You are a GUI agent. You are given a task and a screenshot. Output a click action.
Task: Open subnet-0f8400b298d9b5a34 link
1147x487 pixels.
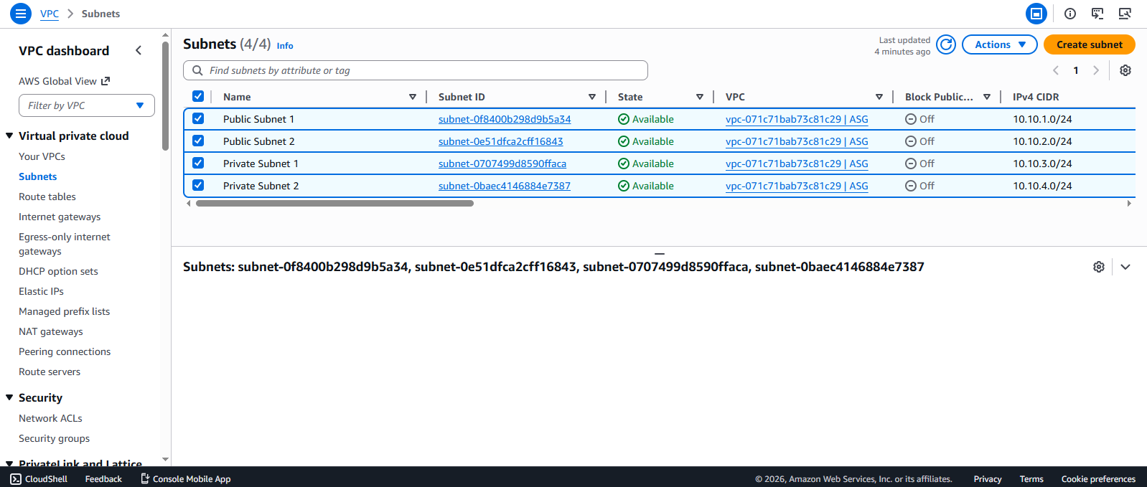click(505, 119)
